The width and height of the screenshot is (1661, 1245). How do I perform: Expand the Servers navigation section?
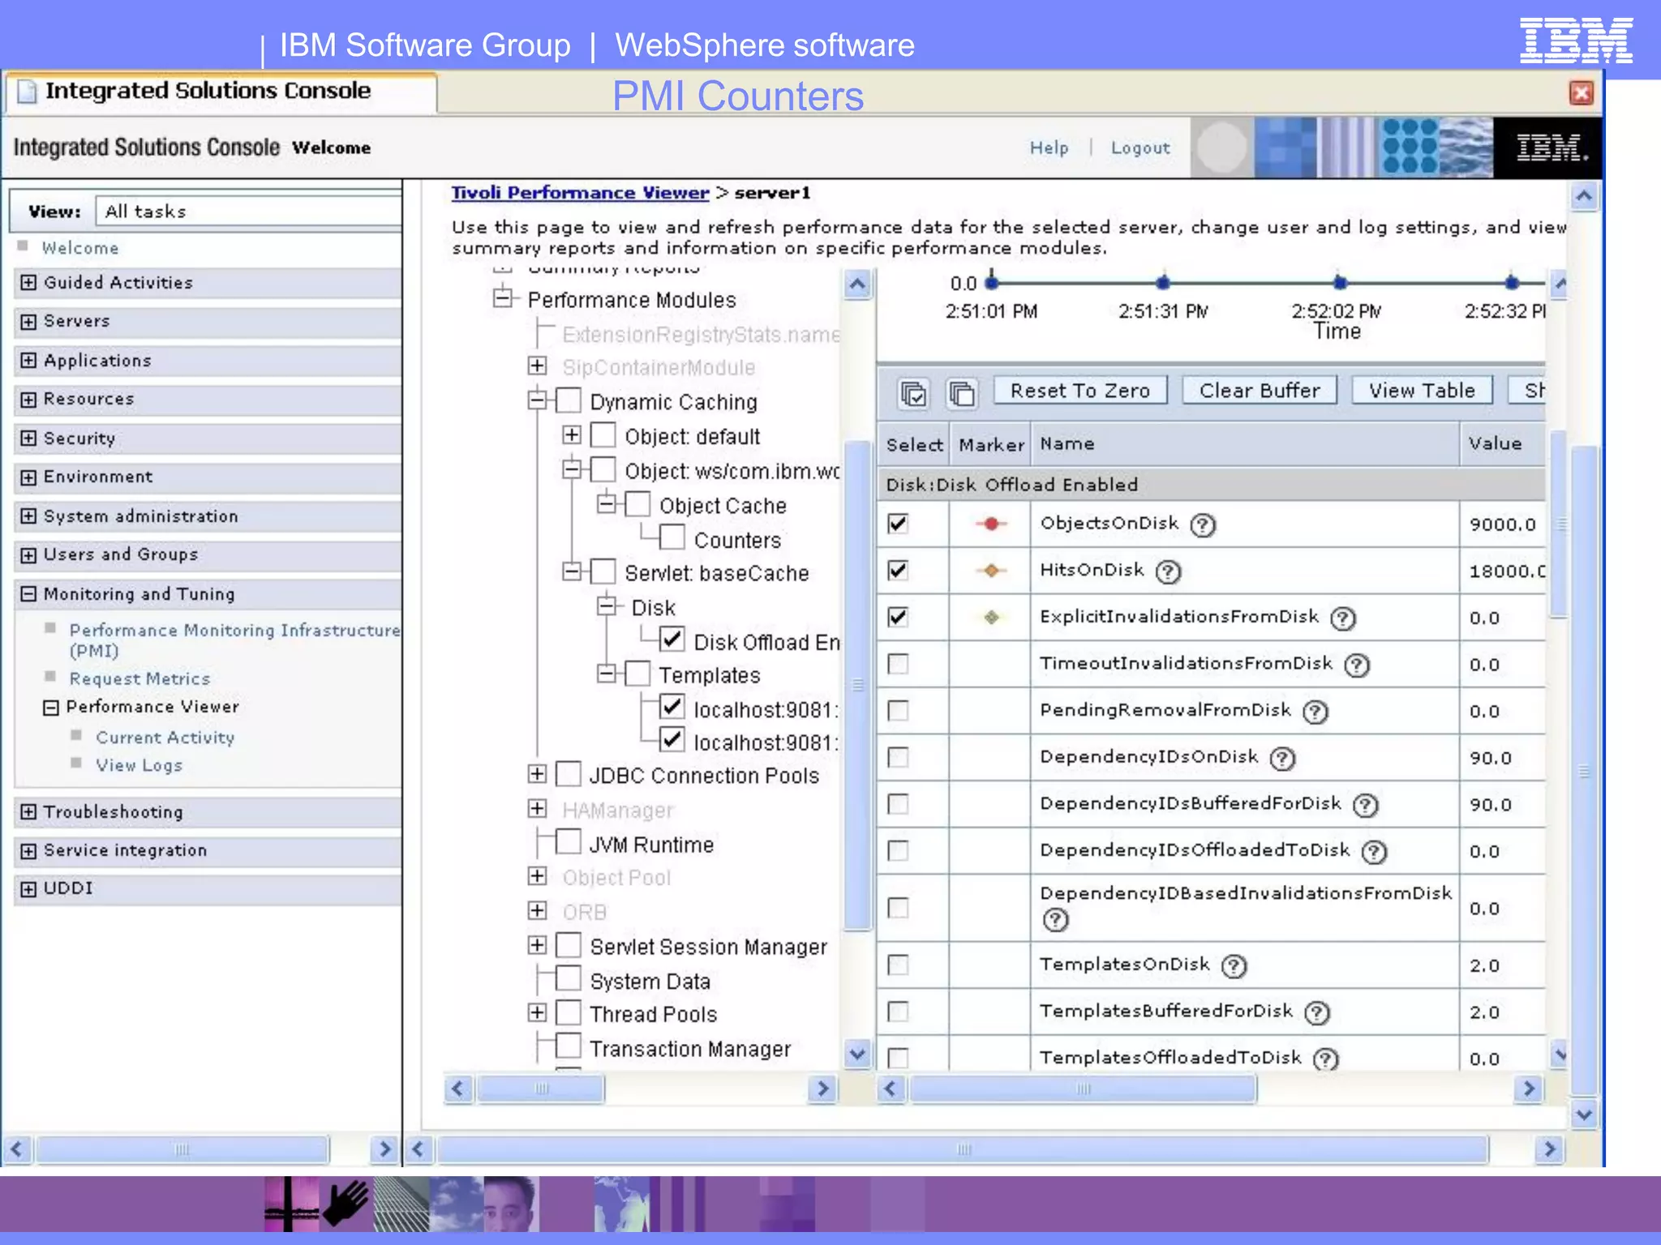click(x=28, y=321)
